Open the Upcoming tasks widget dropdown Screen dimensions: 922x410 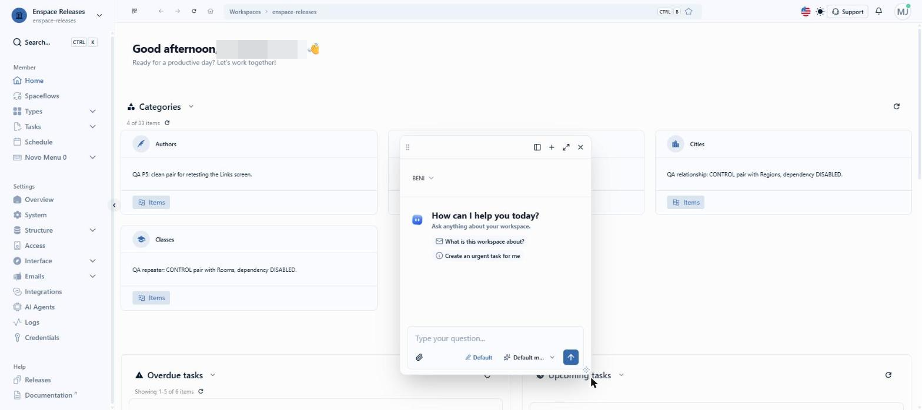[622, 375]
